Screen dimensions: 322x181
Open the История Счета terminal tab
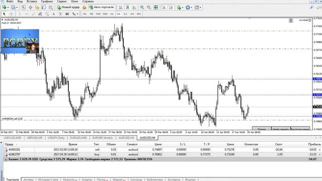(48, 179)
